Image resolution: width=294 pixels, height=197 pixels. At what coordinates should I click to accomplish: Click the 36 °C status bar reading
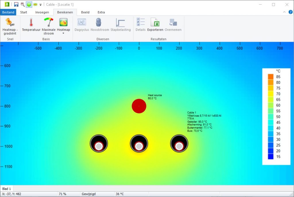pos(120,194)
